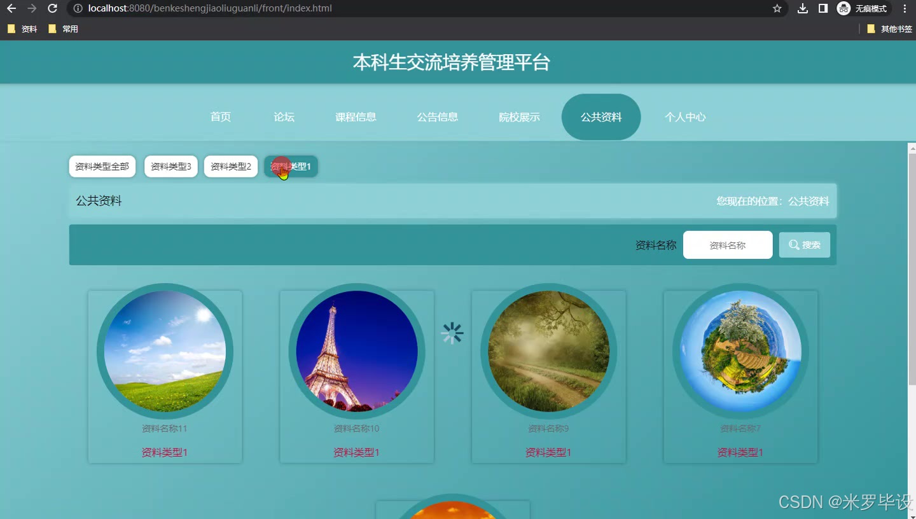Click the page vertical scrollbar thumb

[x=912, y=269]
